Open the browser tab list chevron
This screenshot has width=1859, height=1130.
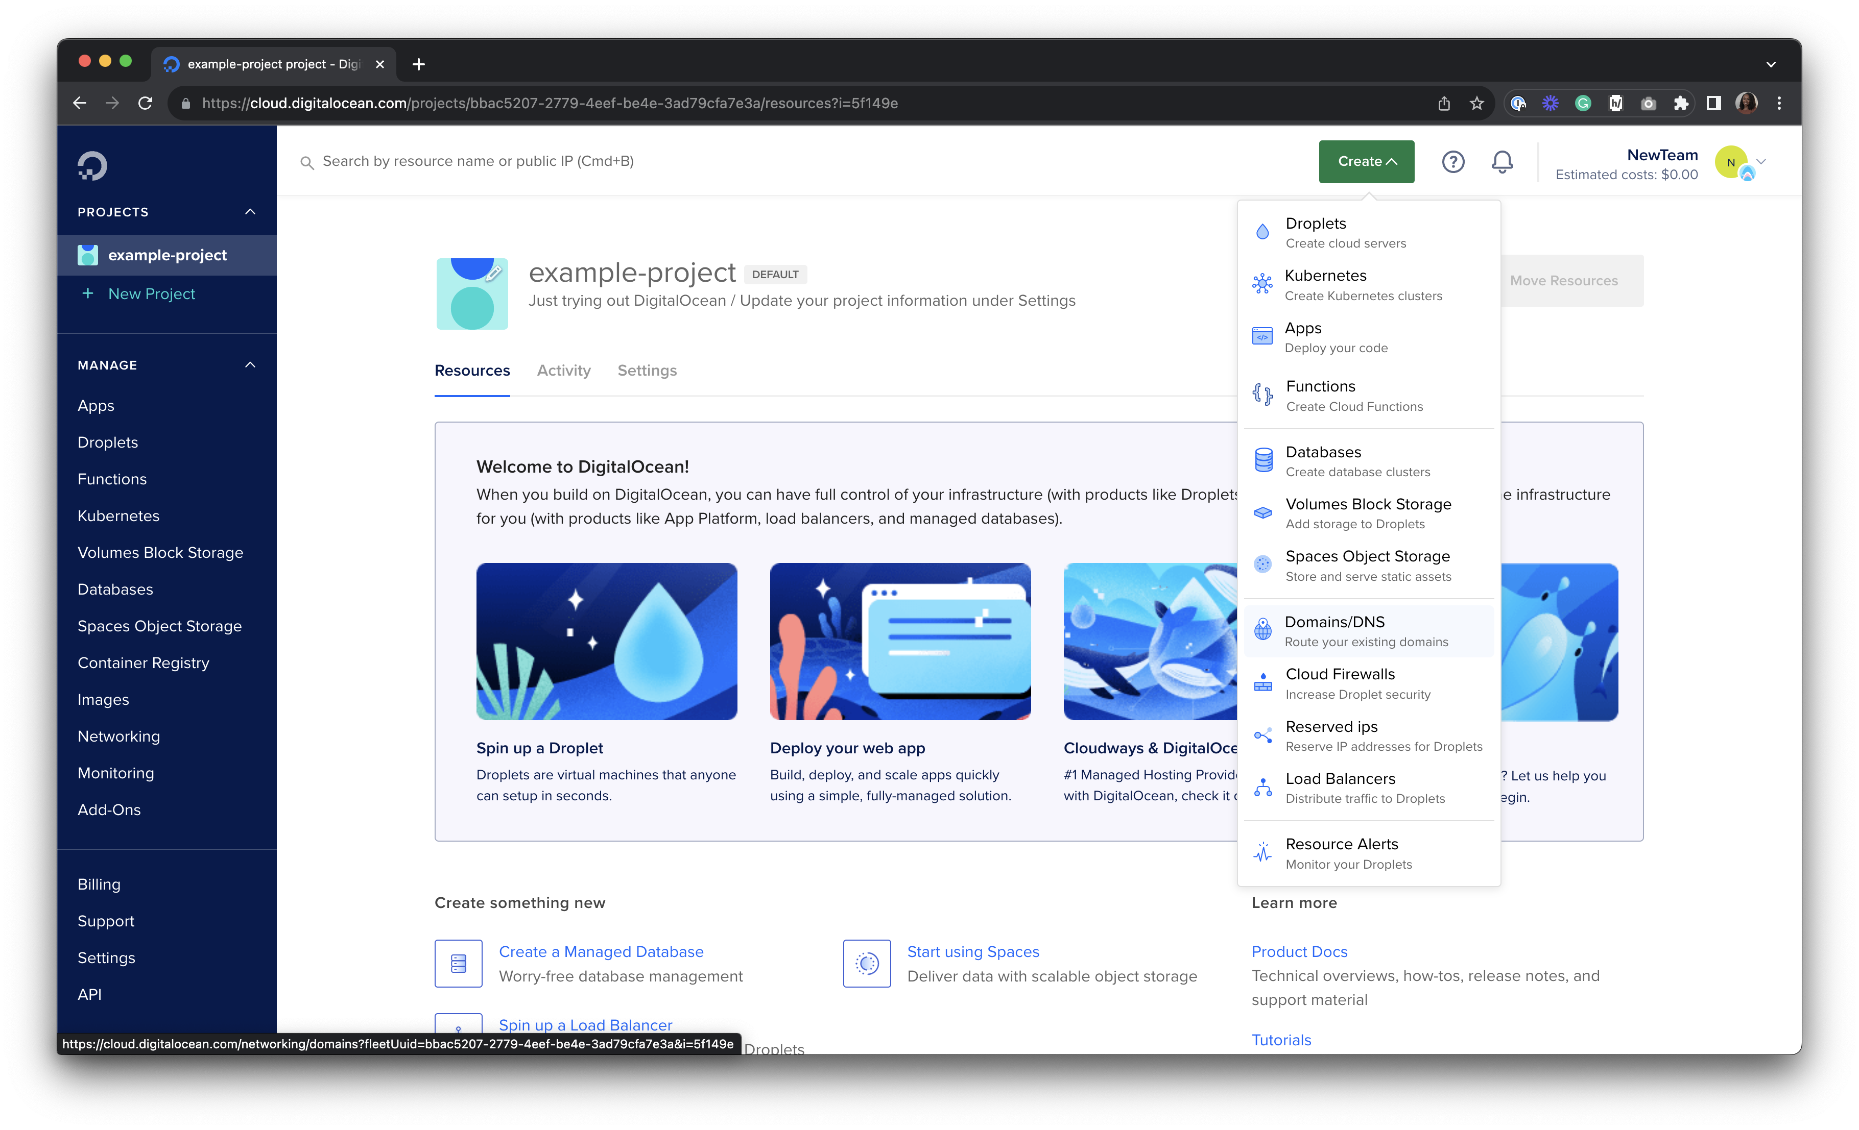click(1770, 64)
